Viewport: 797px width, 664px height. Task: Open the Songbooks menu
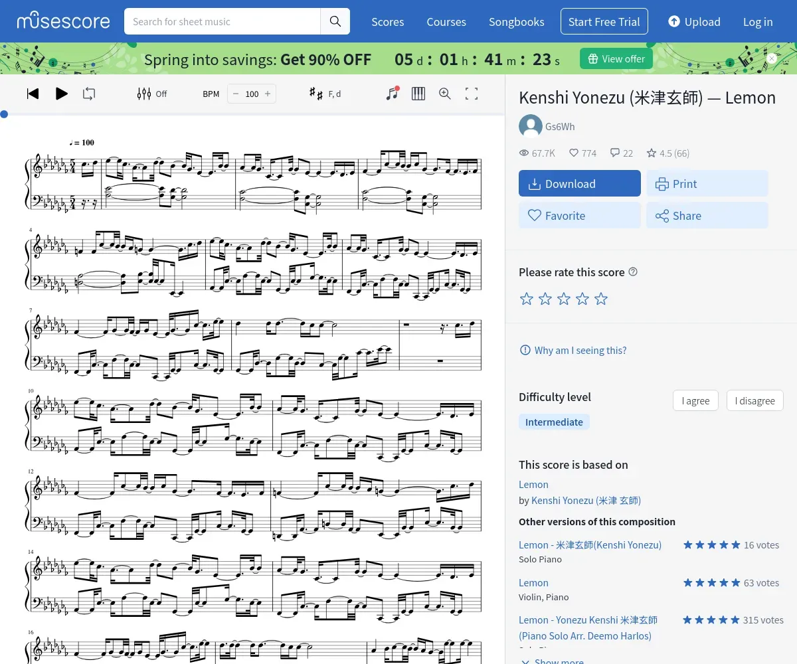click(517, 22)
